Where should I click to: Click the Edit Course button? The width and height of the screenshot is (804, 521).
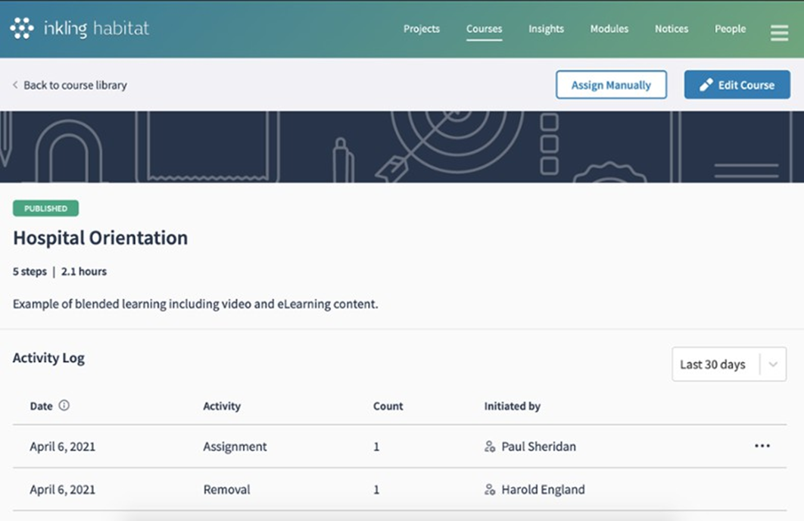737,85
